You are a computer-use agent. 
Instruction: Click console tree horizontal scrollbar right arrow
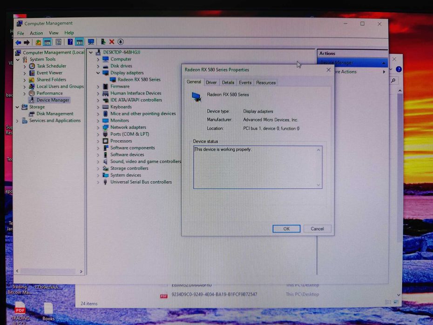pos(81,272)
